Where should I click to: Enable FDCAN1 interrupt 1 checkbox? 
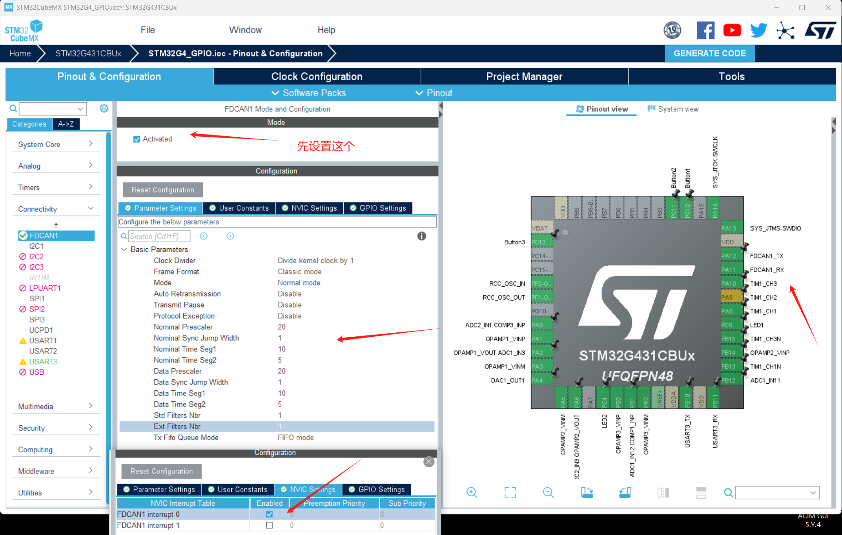click(269, 525)
